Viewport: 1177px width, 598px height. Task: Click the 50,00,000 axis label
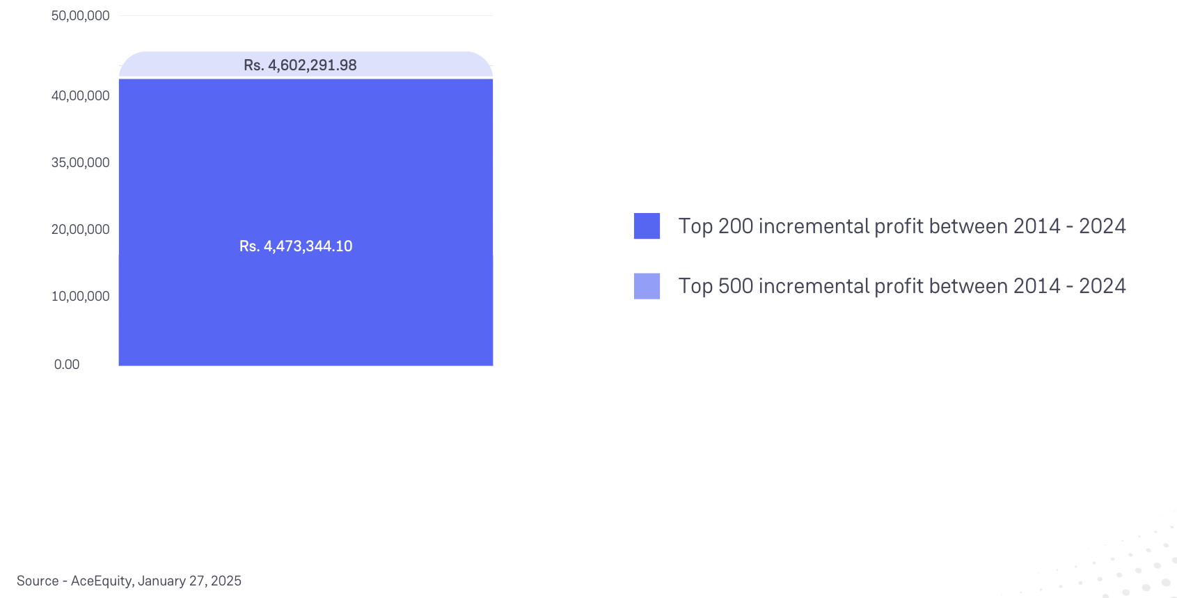[x=80, y=16]
